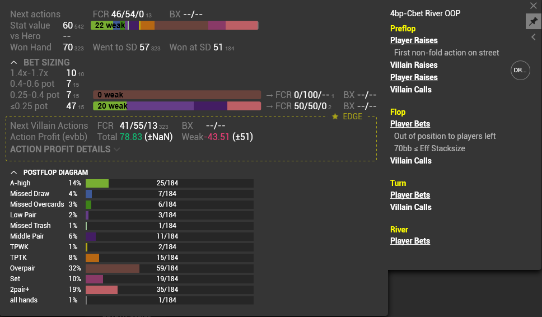Collapse the BET SIZING section
Viewport: 542px width, 317px height.
[x=14, y=63]
